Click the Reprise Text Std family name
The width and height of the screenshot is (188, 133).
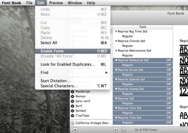tap(129, 108)
